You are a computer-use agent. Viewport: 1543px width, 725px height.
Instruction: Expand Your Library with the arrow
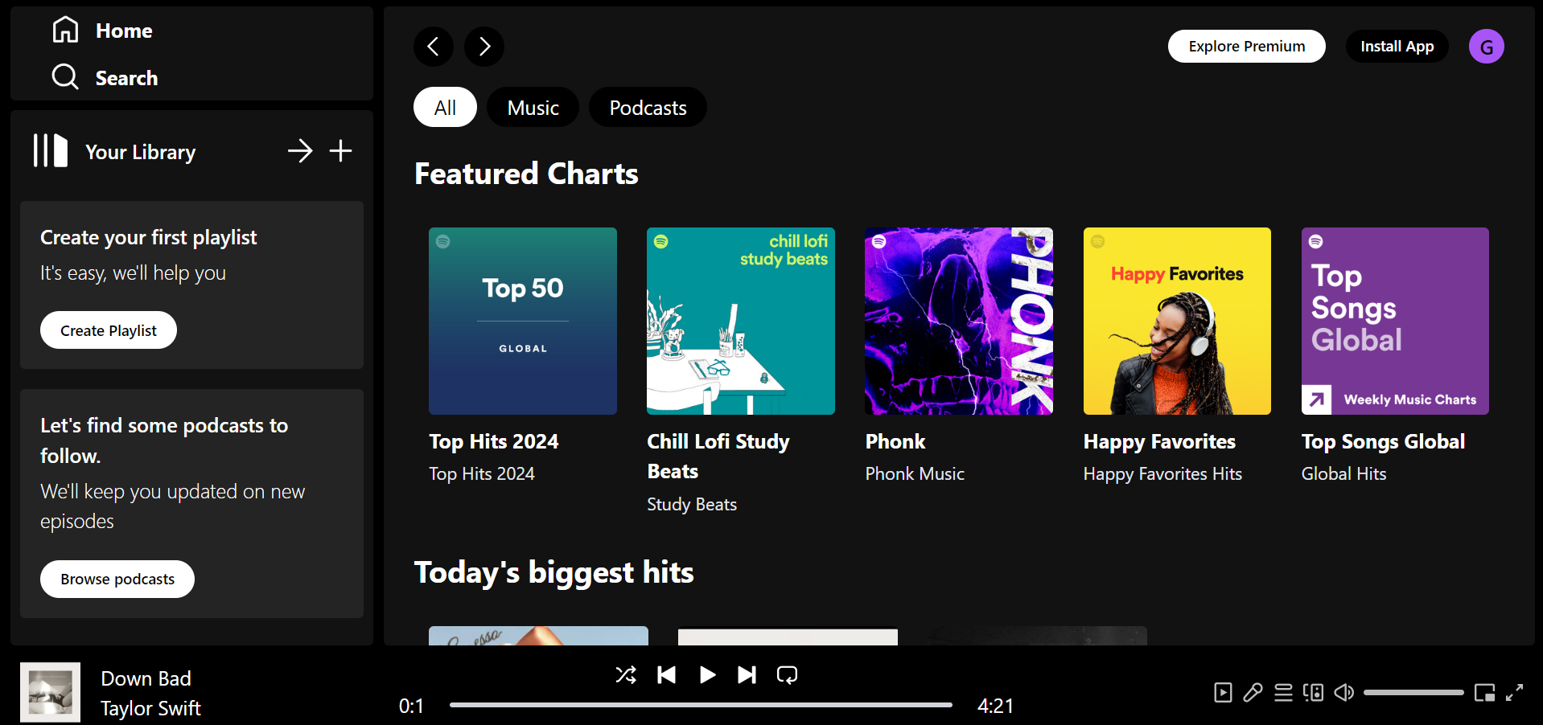300,150
